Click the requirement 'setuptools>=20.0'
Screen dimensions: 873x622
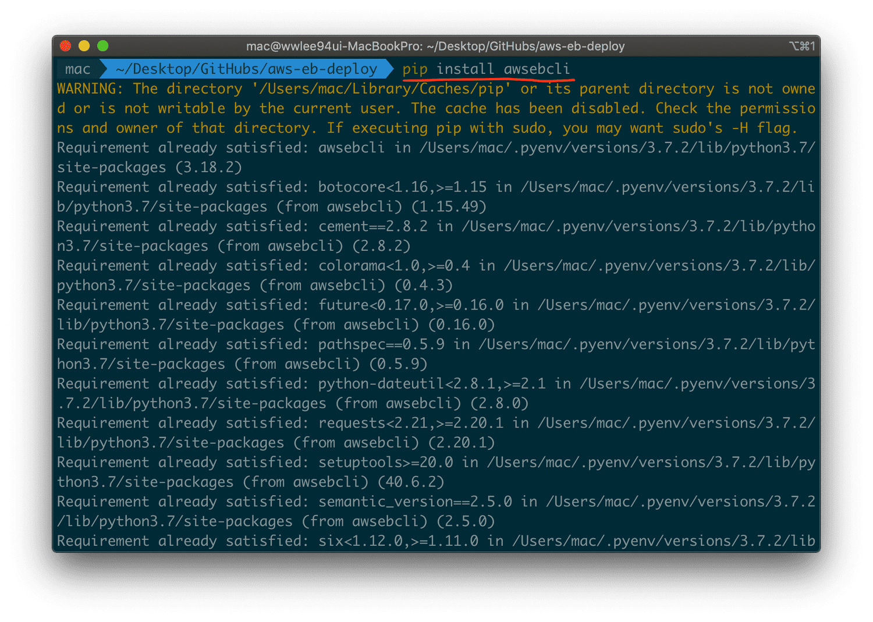pyautogui.click(x=386, y=463)
